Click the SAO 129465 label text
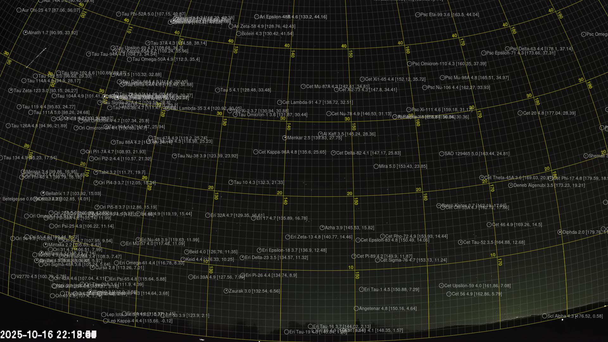This screenshot has width=608, height=342. click(x=477, y=154)
